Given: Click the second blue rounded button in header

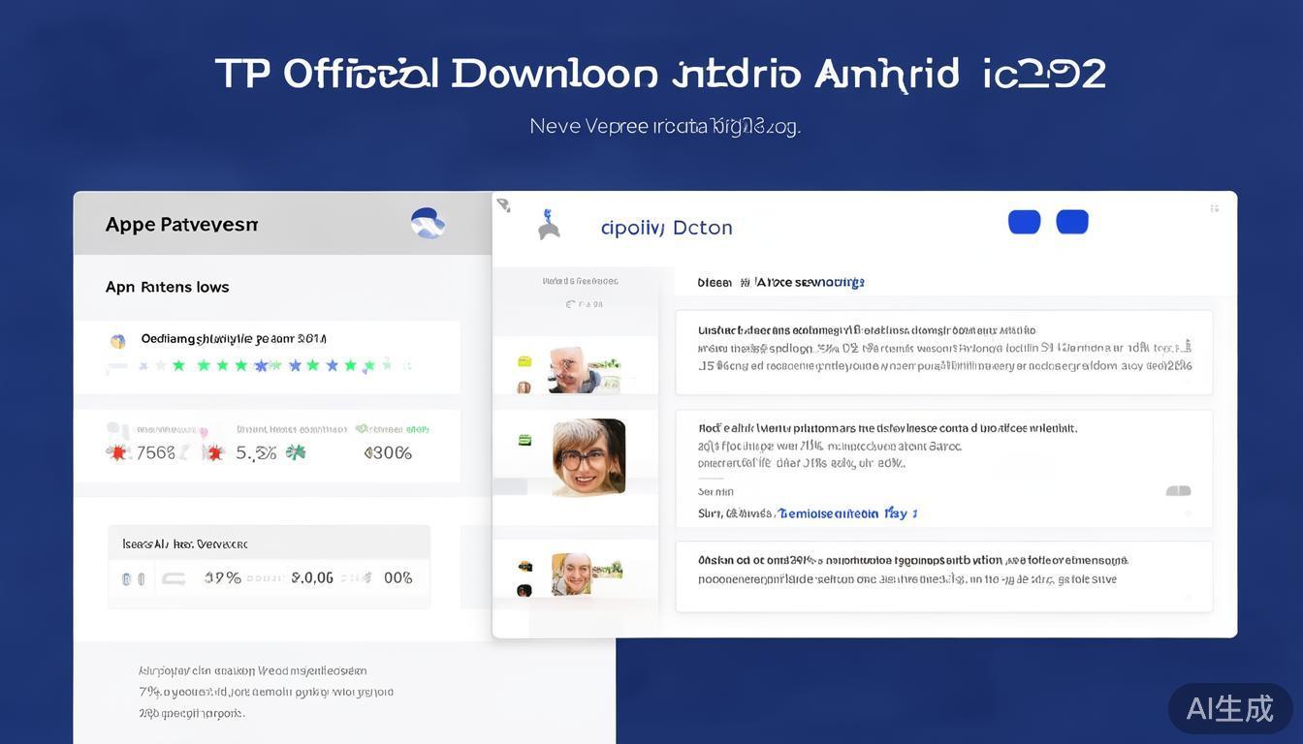Looking at the screenshot, I should (1071, 222).
